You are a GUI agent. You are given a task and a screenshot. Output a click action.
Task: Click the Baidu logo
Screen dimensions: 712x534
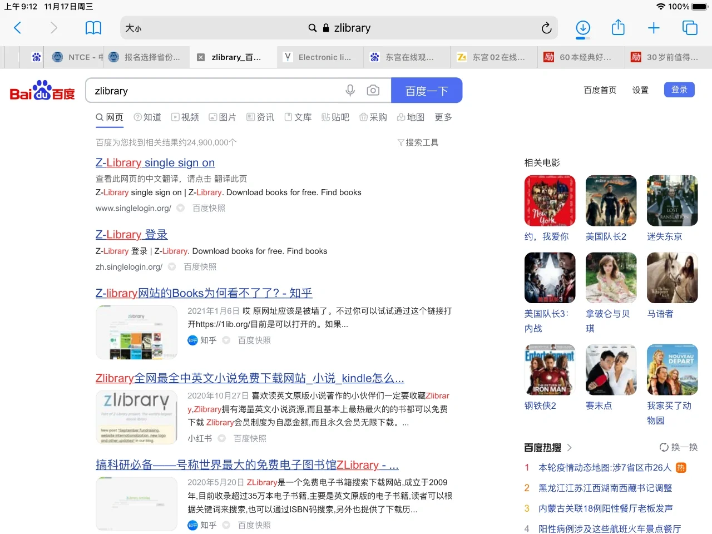click(x=42, y=90)
